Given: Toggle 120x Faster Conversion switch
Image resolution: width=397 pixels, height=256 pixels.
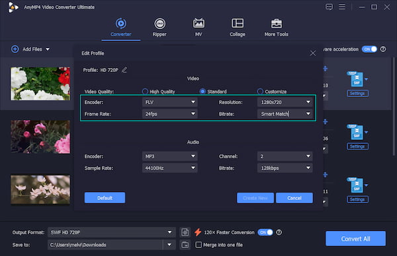Looking at the screenshot, I should pos(265,232).
